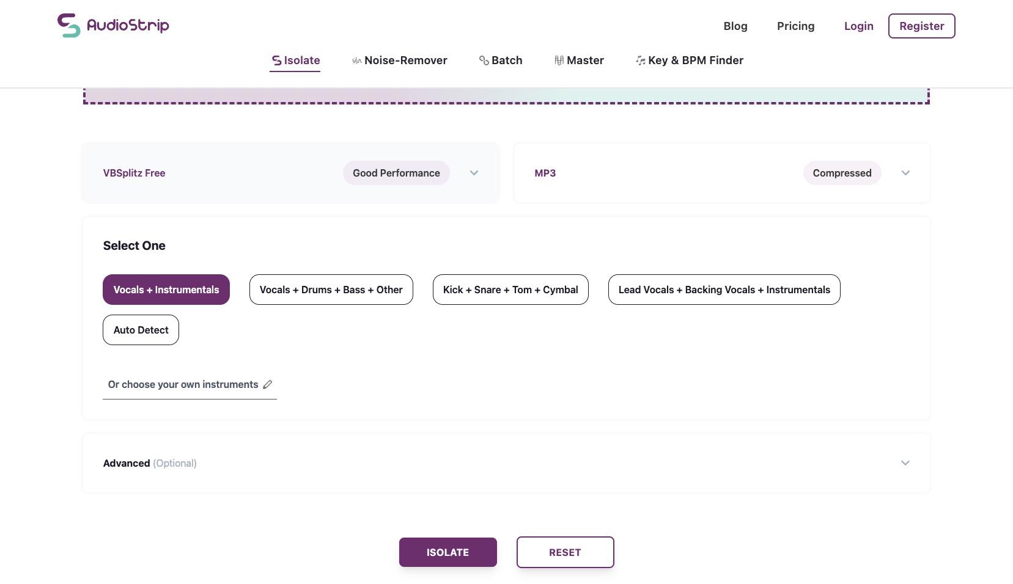
Task: Click the Batch icon in navigation
Action: tap(484, 60)
